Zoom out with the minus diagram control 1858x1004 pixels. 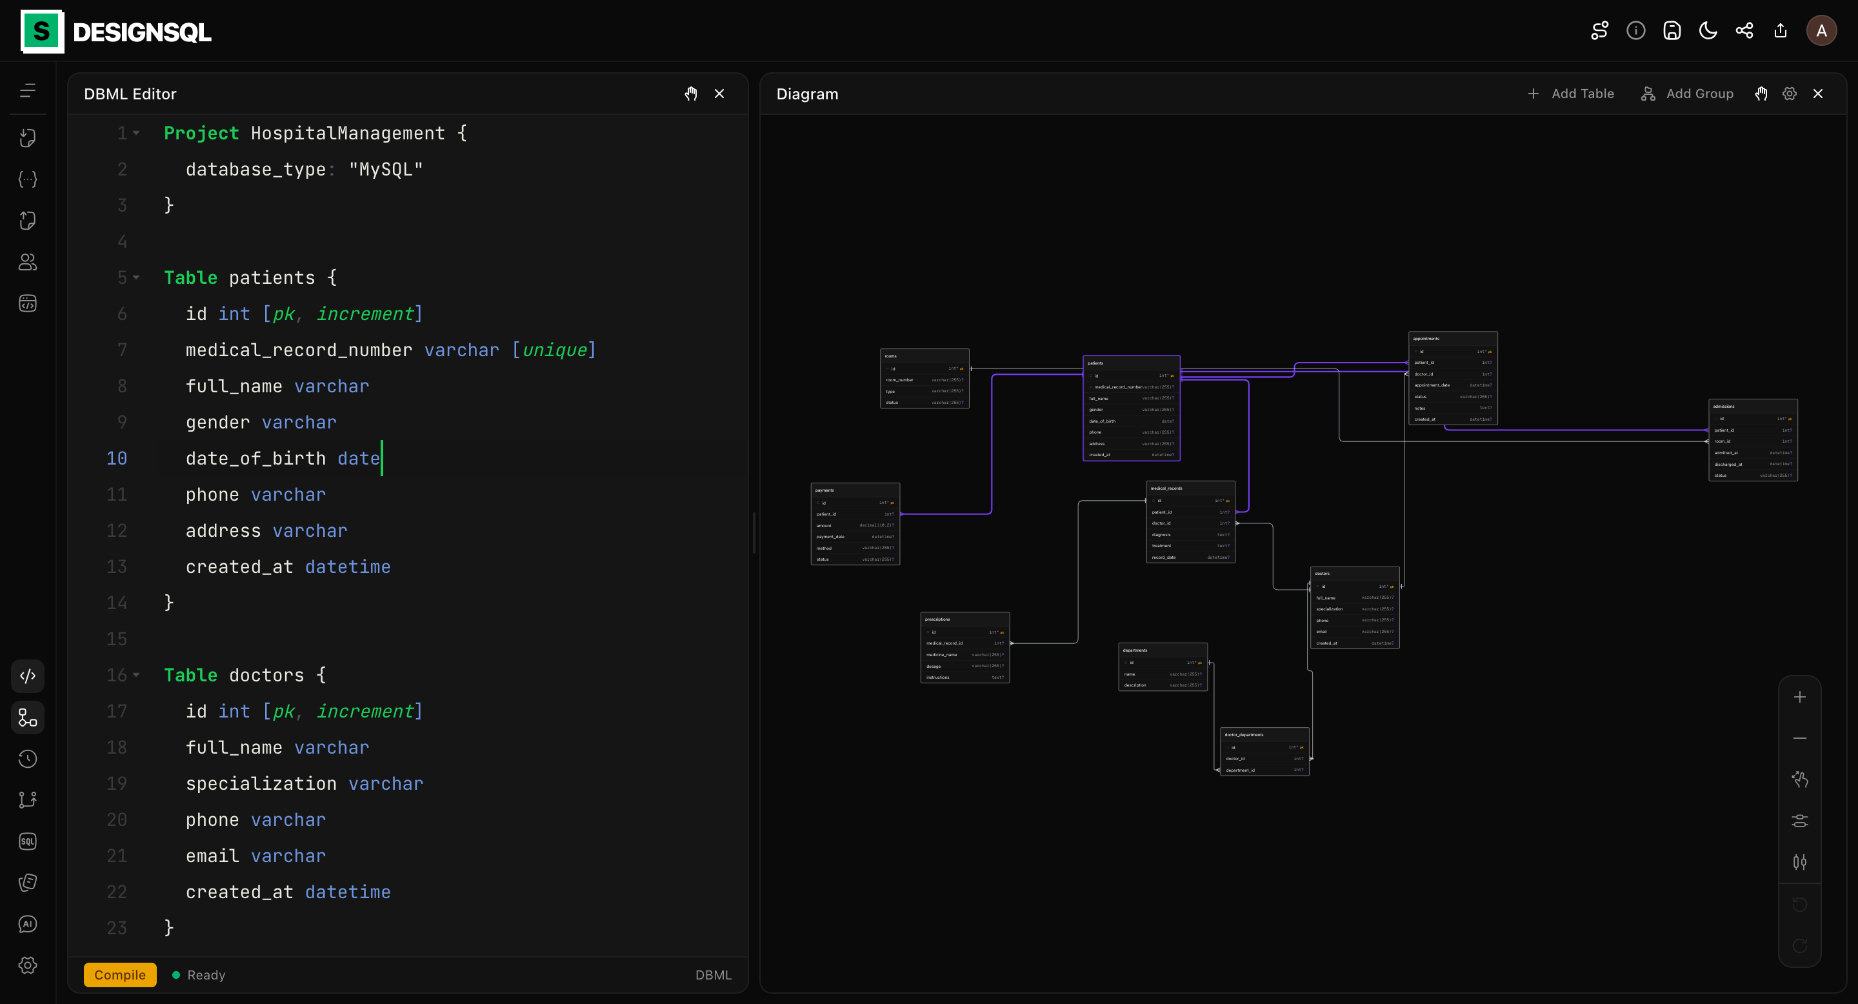click(1799, 738)
